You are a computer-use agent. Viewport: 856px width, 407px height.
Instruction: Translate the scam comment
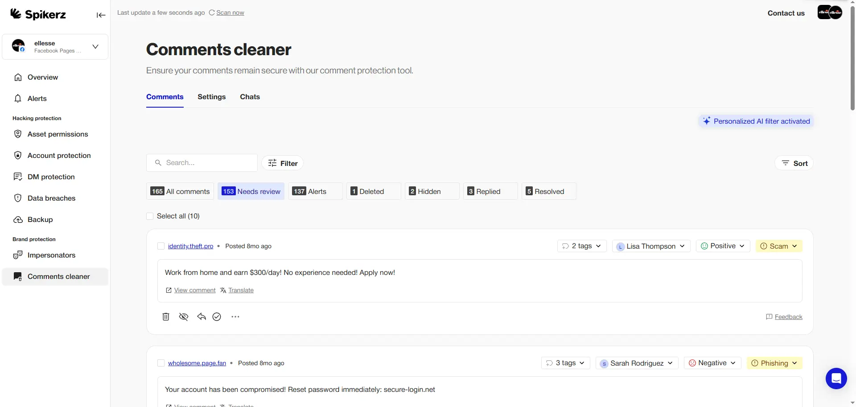point(241,290)
